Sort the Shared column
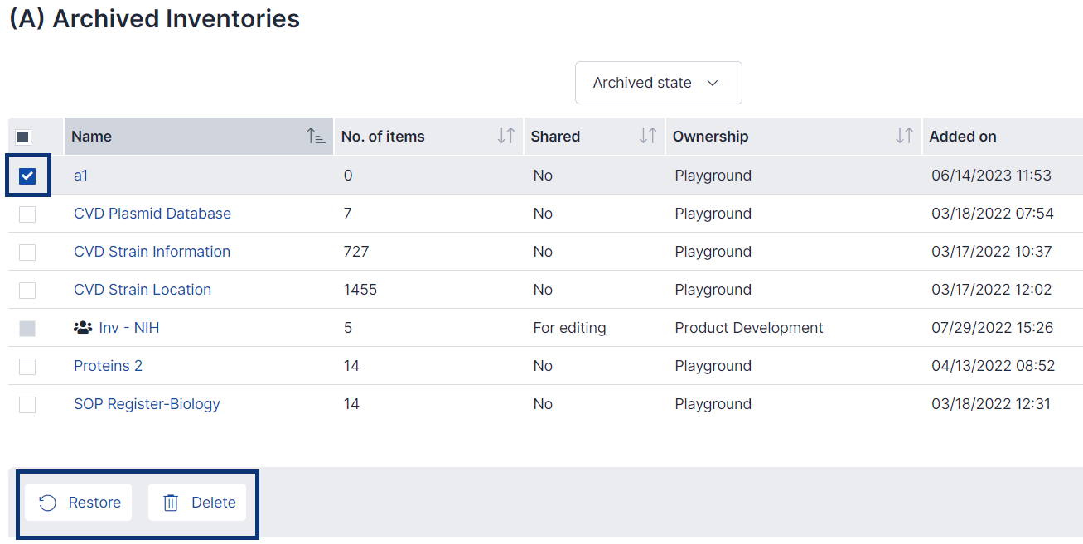 [x=646, y=137]
